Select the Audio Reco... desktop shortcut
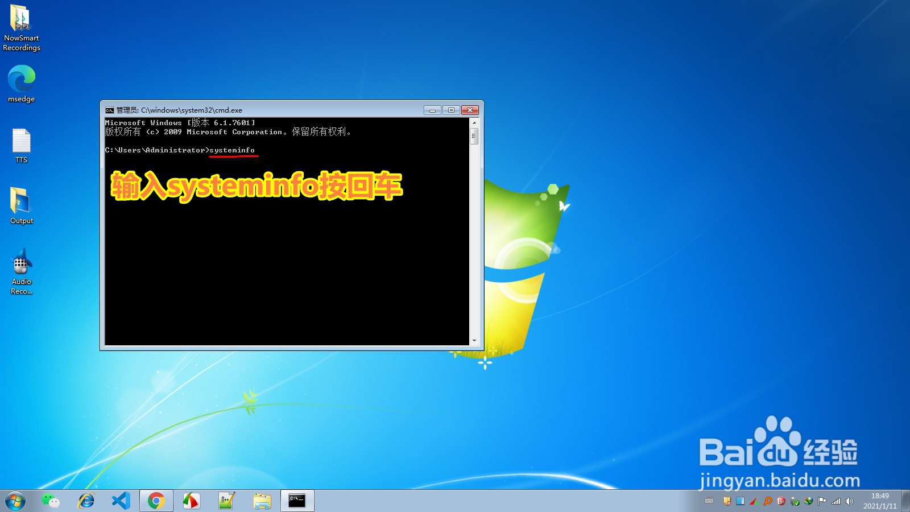910x512 pixels. pos(21,271)
